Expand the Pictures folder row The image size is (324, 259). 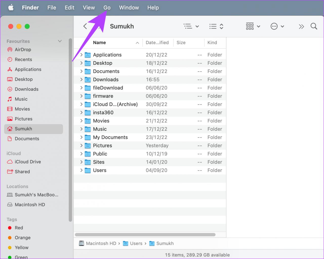(81, 145)
